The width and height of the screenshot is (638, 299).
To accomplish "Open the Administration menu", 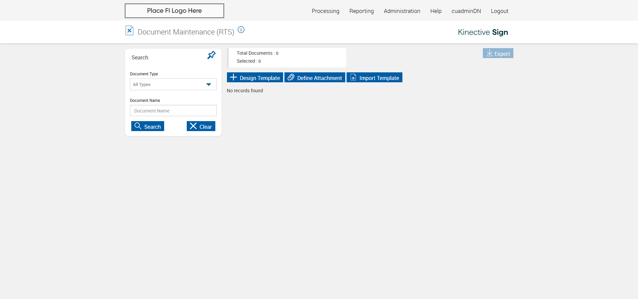I will click(x=402, y=11).
